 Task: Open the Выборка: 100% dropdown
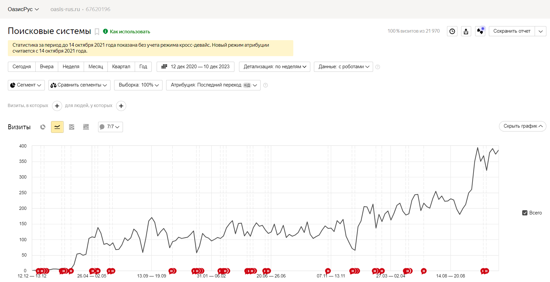point(138,85)
